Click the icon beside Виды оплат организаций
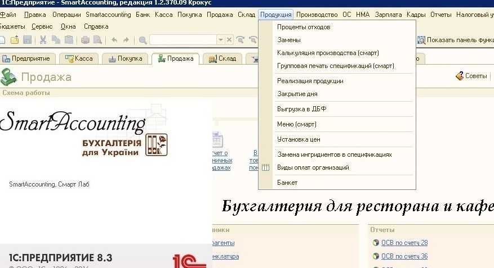This screenshot has width=494, height=268. pyautogui.click(x=265, y=167)
